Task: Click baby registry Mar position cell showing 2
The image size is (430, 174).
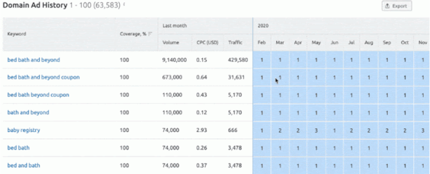Action: (x=280, y=130)
